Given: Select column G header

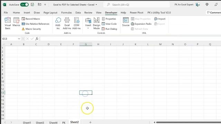Looking at the screenshot, I should tap(86, 44).
